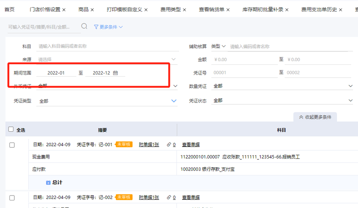Click attachment link icon for voucher 记-002
The height and width of the screenshot is (208, 358).
169,197
